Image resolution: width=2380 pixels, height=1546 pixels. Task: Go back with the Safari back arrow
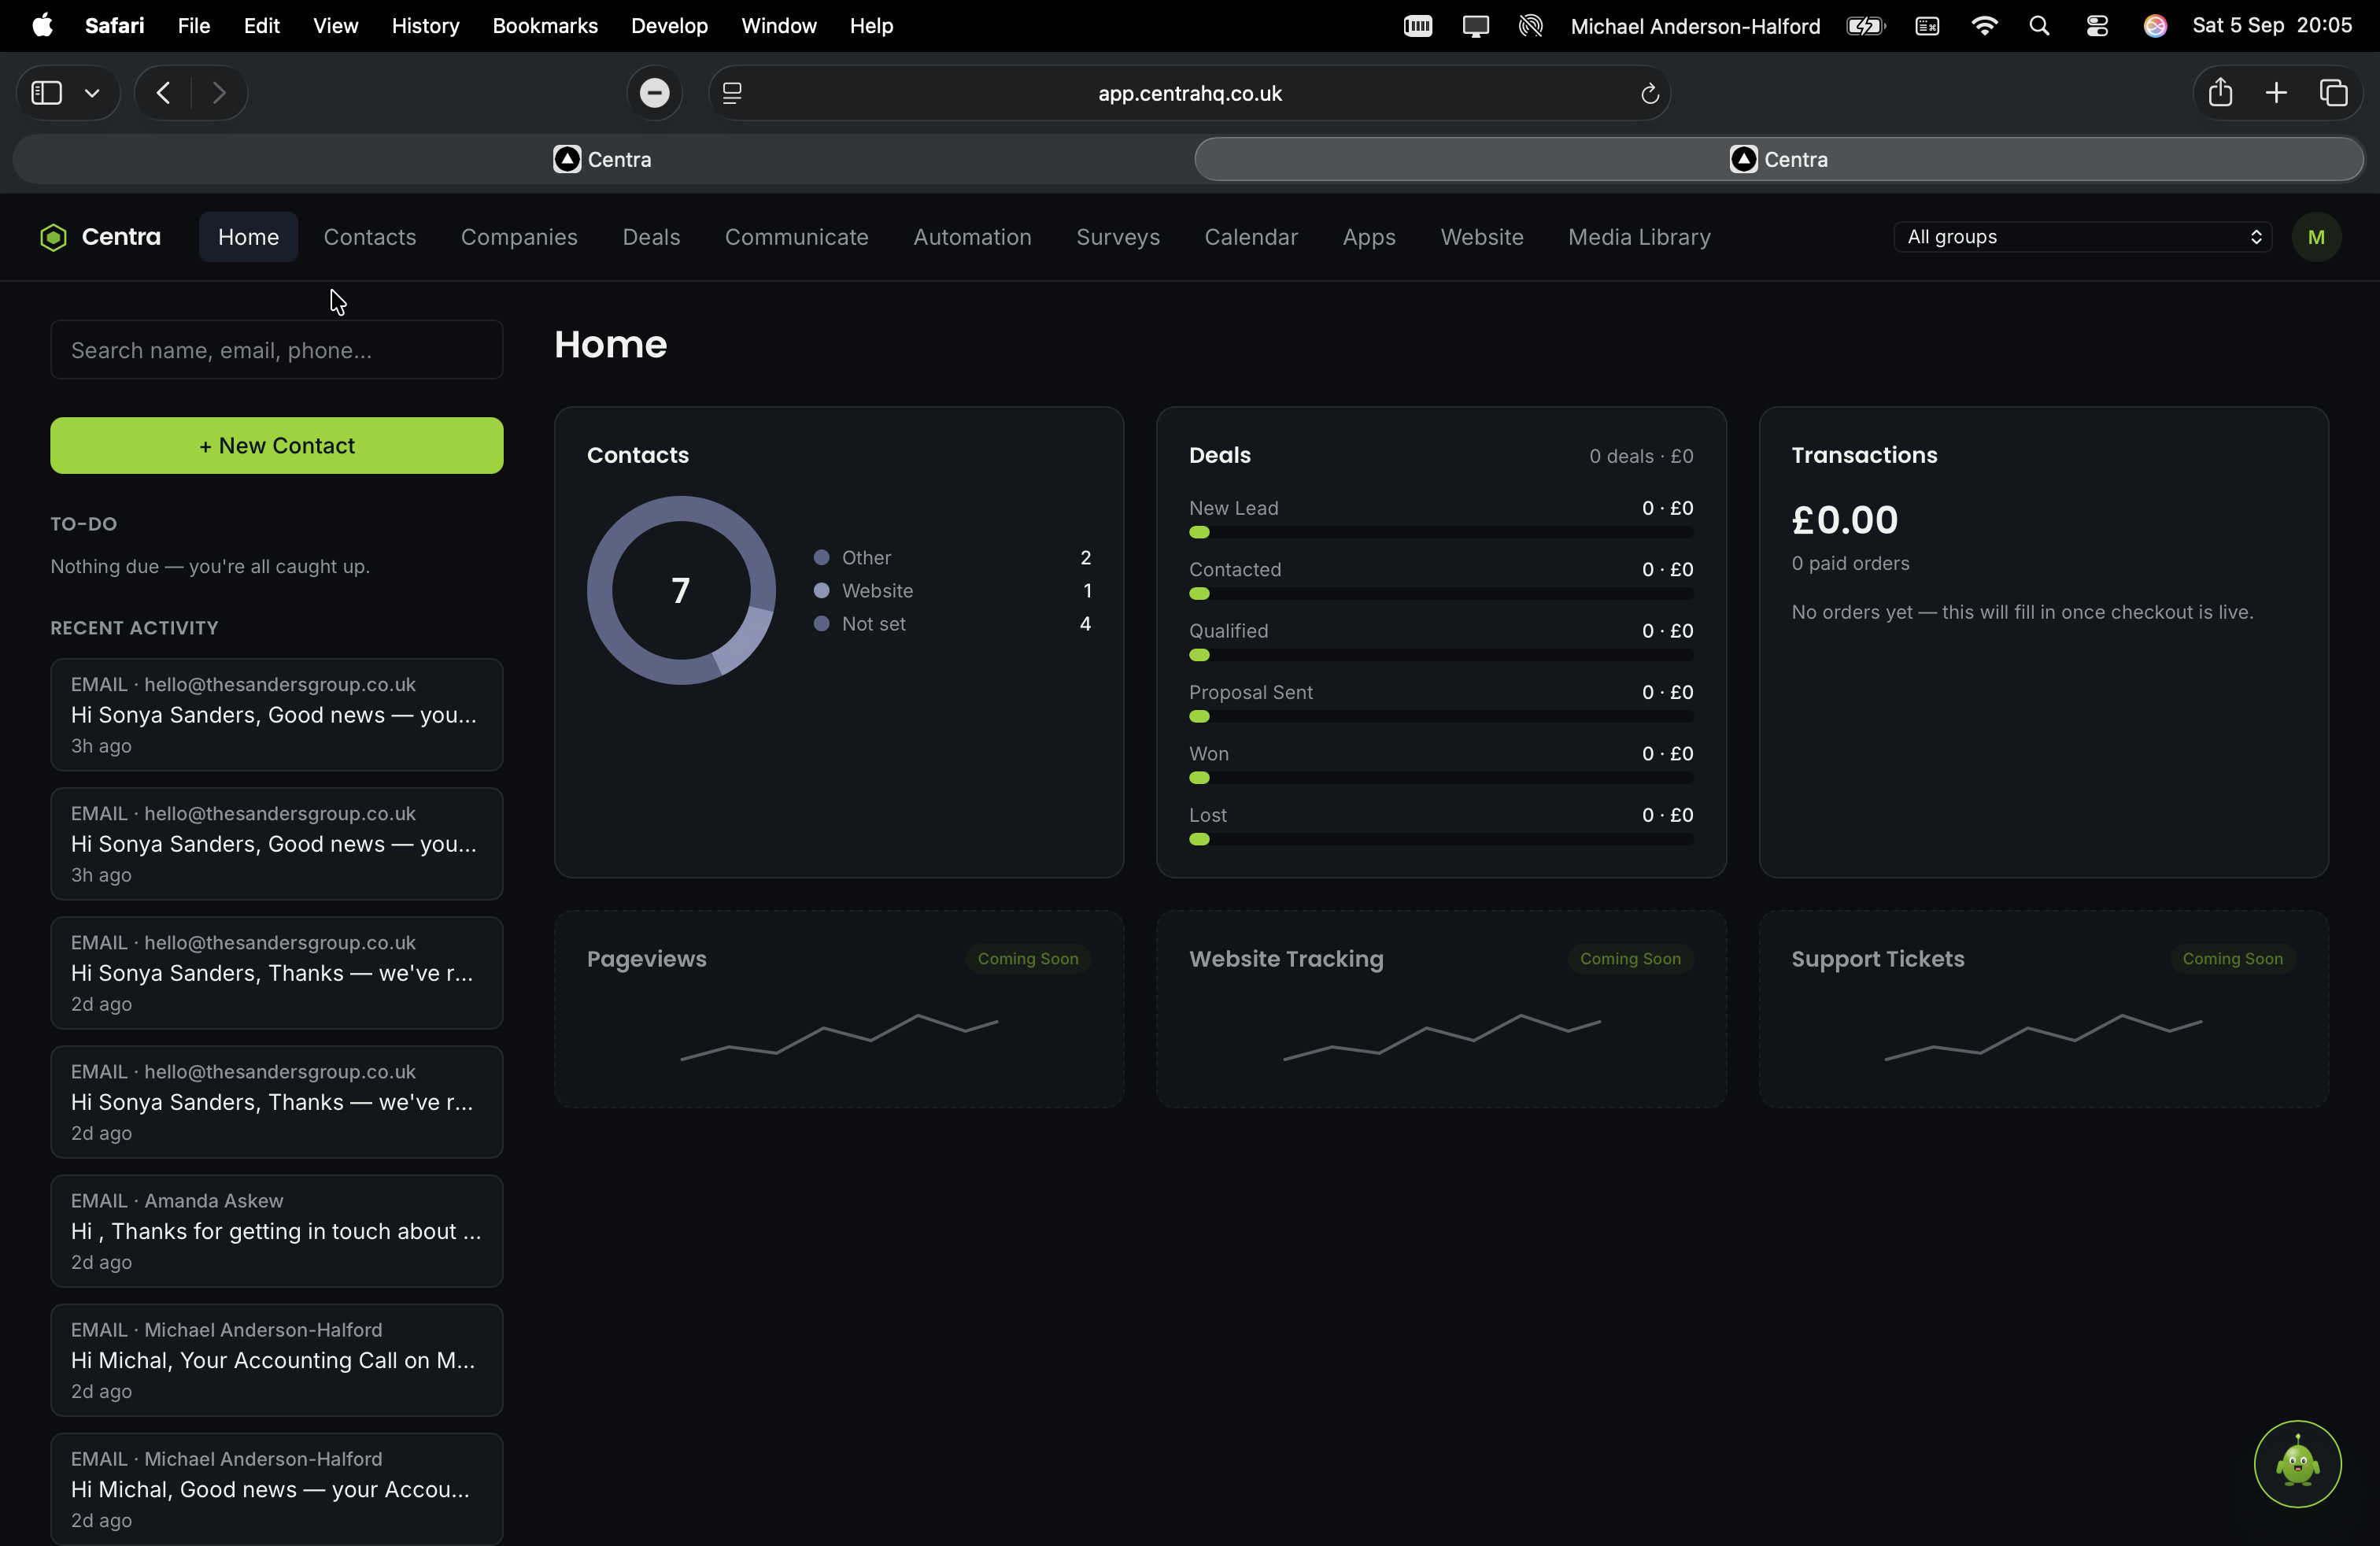[x=163, y=93]
